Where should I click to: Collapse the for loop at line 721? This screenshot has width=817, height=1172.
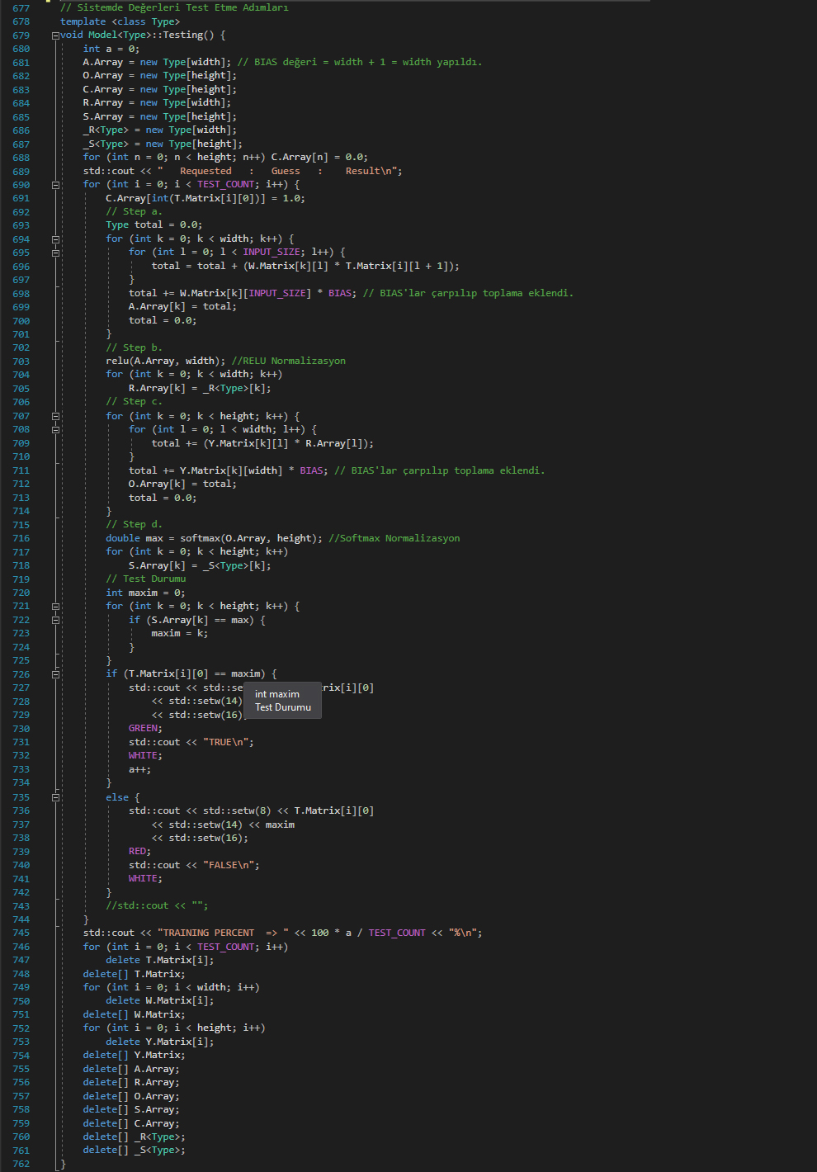[x=55, y=607]
